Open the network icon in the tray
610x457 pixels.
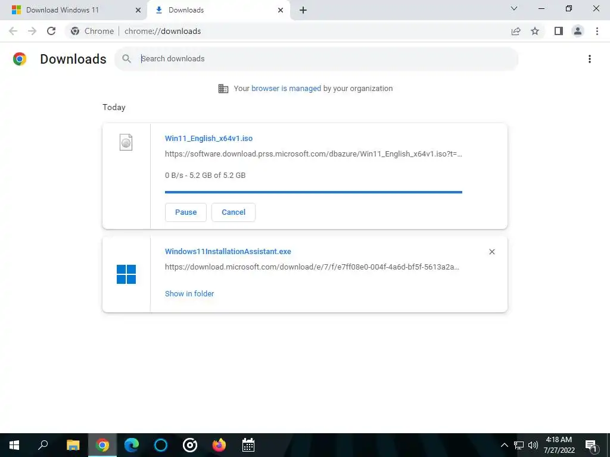519,445
